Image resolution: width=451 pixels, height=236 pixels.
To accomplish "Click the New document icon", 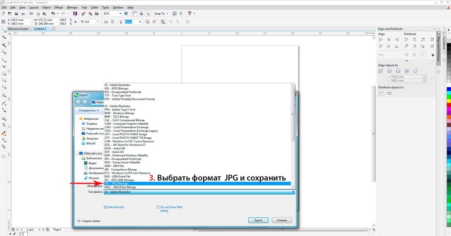I will (x=3, y=14).
